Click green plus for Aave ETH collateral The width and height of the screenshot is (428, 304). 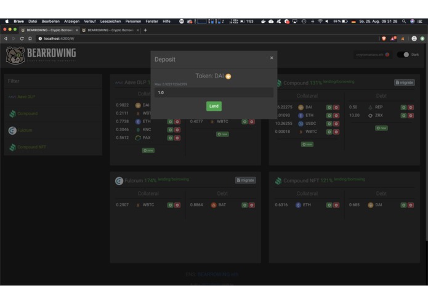pyautogui.click(x=171, y=122)
